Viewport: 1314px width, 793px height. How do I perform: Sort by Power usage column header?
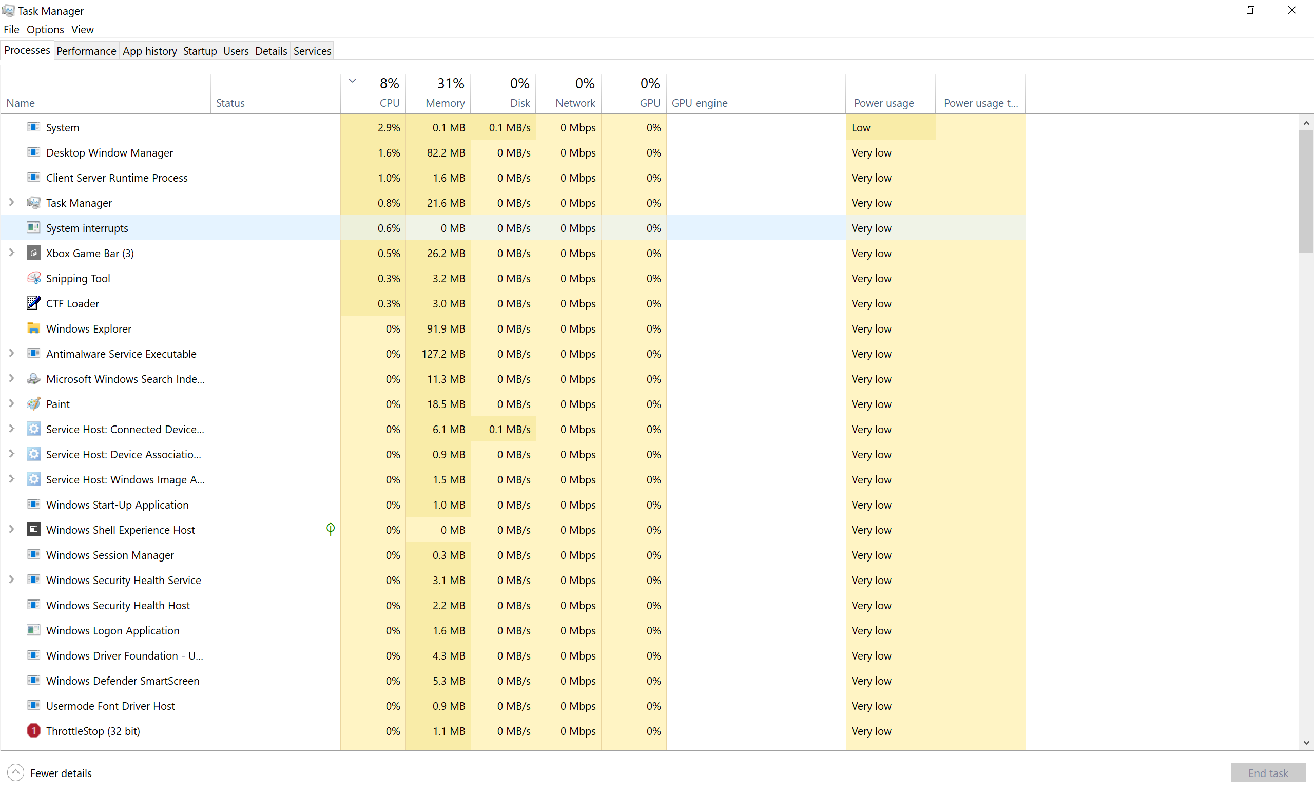click(x=891, y=93)
